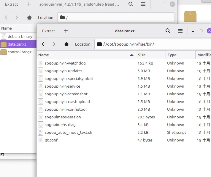Open the hamburger menu in sogoupinyin deb window
The width and height of the screenshot is (211, 177).
click(x=143, y=4)
